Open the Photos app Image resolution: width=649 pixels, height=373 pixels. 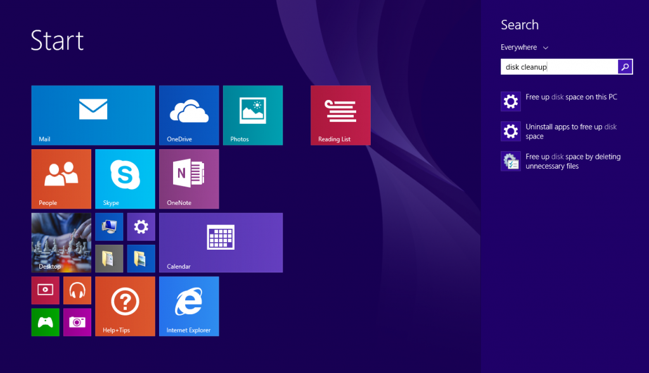point(252,115)
